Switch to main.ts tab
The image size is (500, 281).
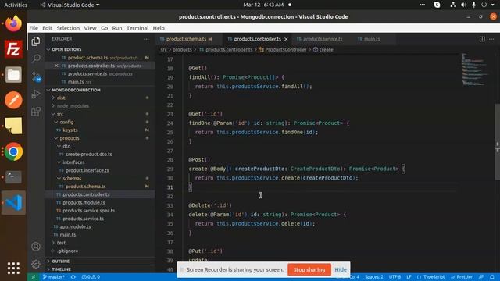tap(372, 39)
